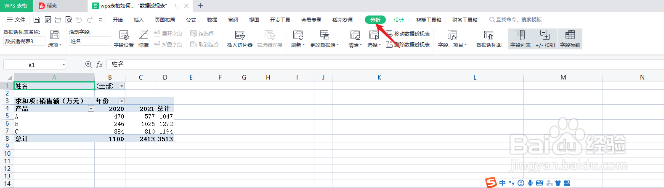Viewport: 664px width, 188px height.
Task: Toggle the 字段列表 field list button
Action: coord(521,39)
